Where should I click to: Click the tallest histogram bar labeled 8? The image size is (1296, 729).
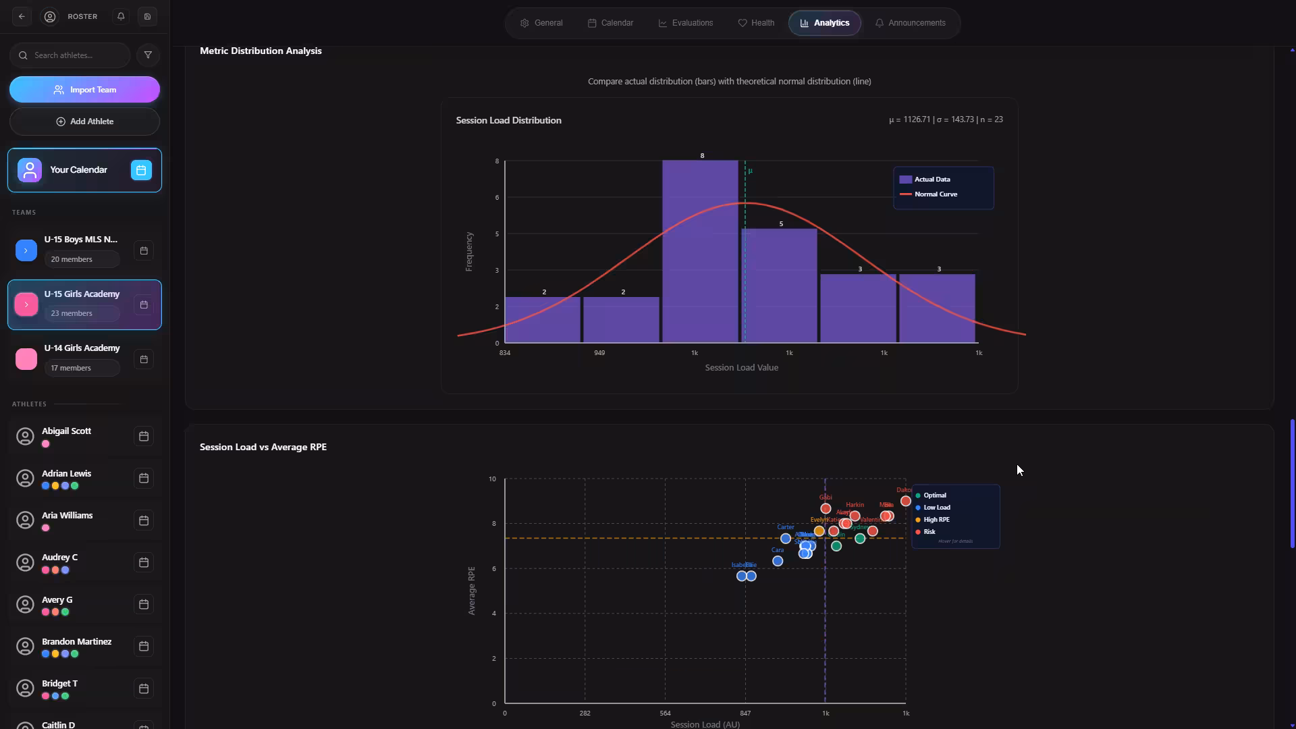[700, 251]
